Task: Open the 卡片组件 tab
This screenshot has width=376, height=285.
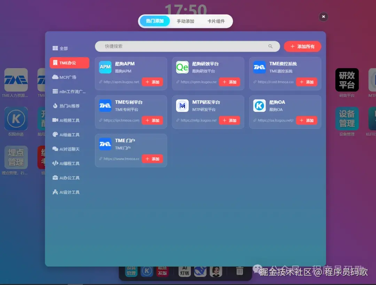Action: click(x=216, y=21)
